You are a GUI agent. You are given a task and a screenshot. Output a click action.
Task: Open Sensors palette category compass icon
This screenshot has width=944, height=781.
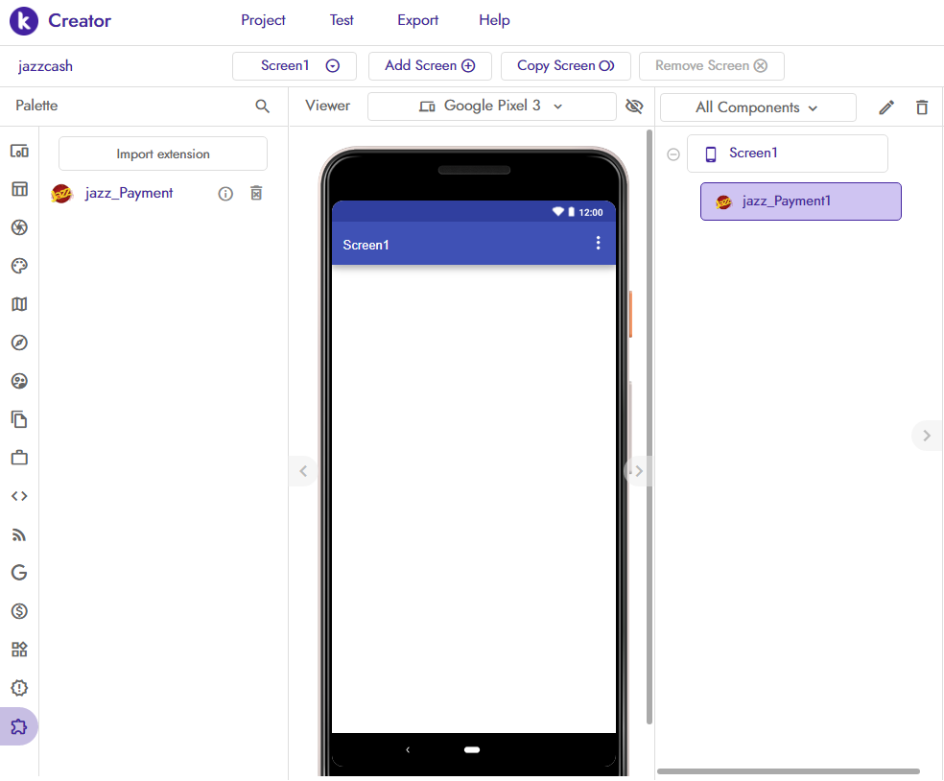tap(19, 343)
